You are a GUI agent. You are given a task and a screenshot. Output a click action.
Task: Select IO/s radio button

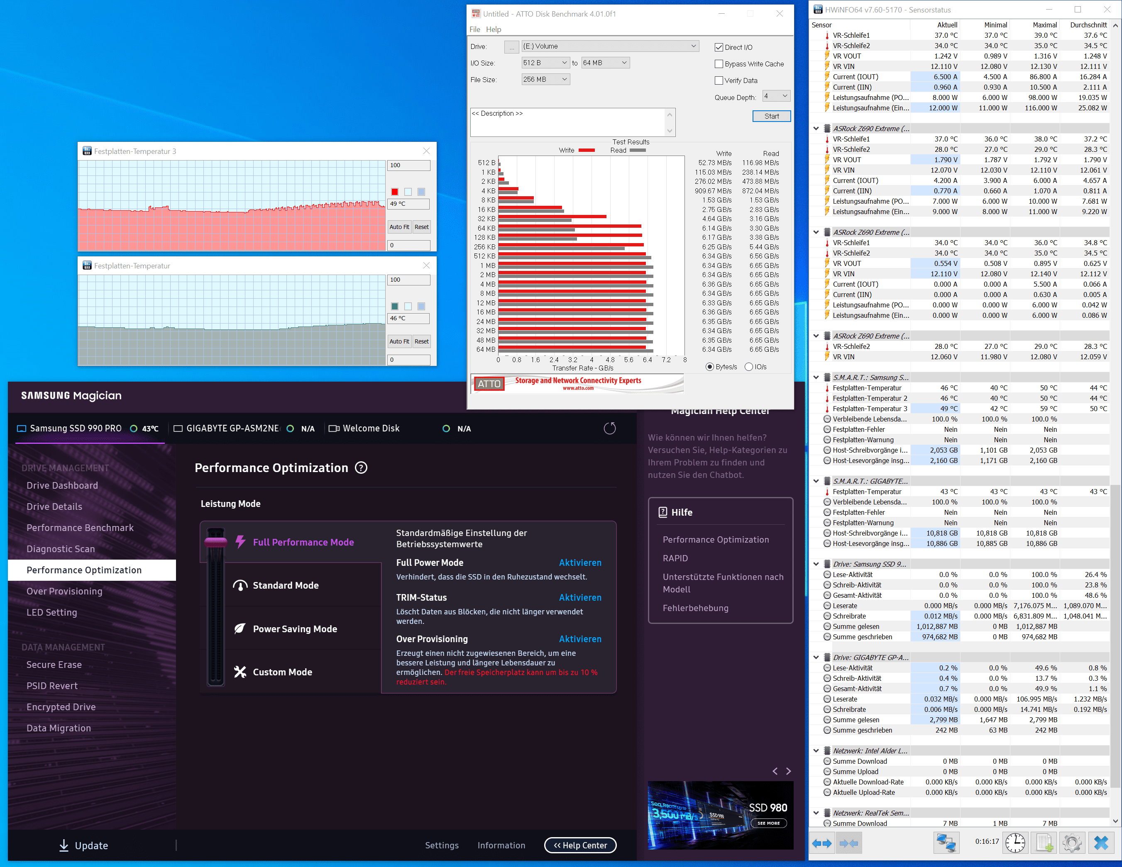[x=748, y=367]
